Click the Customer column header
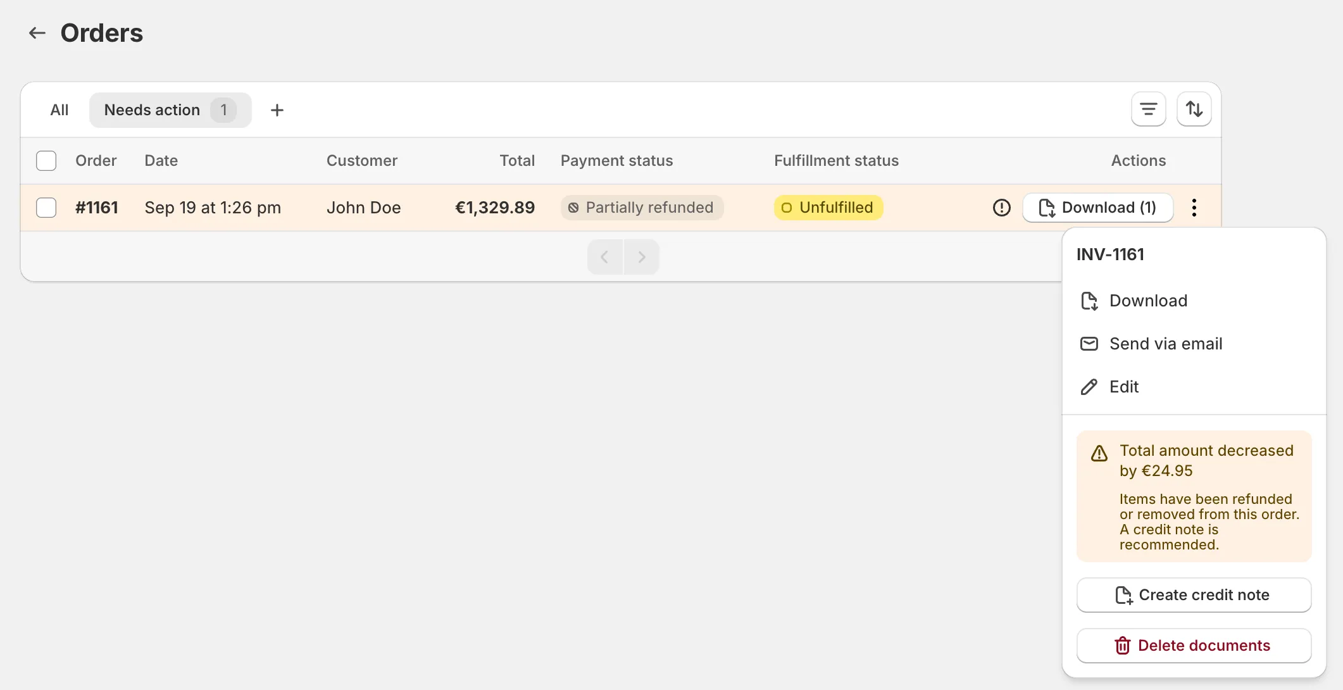1343x690 pixels. coord(362,161)
